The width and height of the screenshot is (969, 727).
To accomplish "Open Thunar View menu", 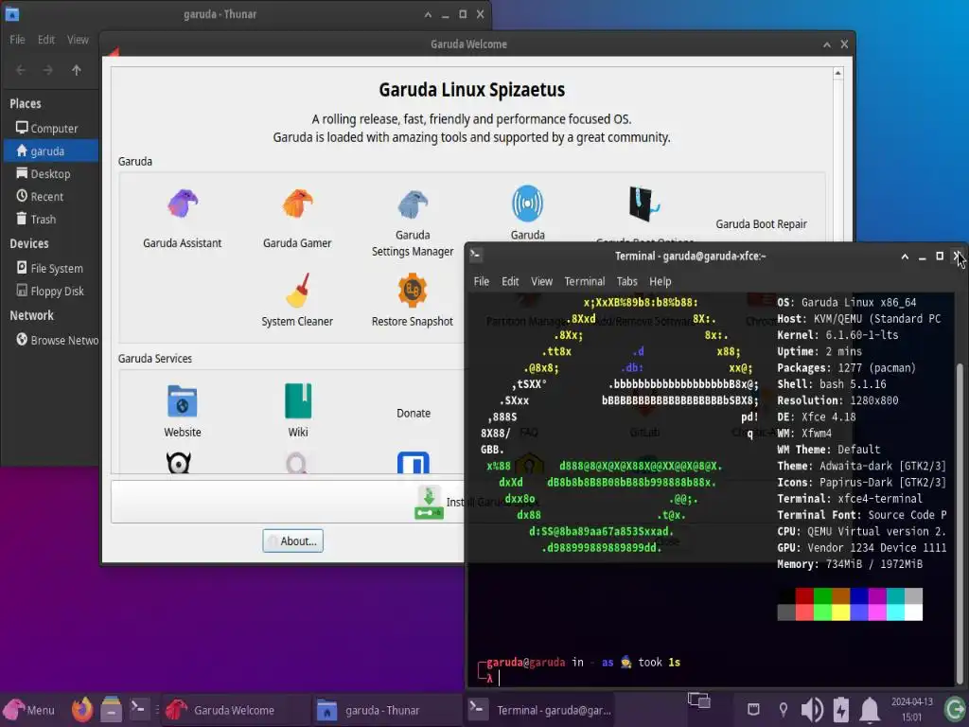I will (x=78, y=40).
